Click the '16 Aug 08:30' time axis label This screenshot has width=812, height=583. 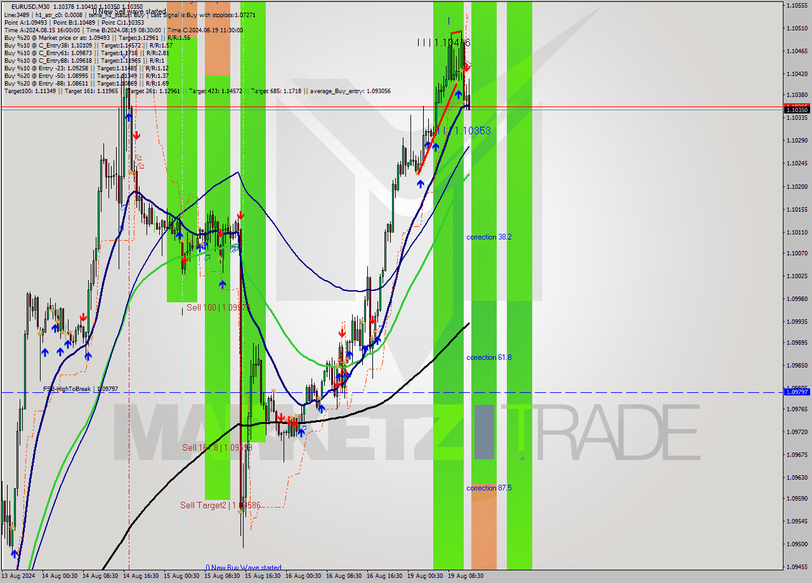pyautogui.click(x=344, y=576)
